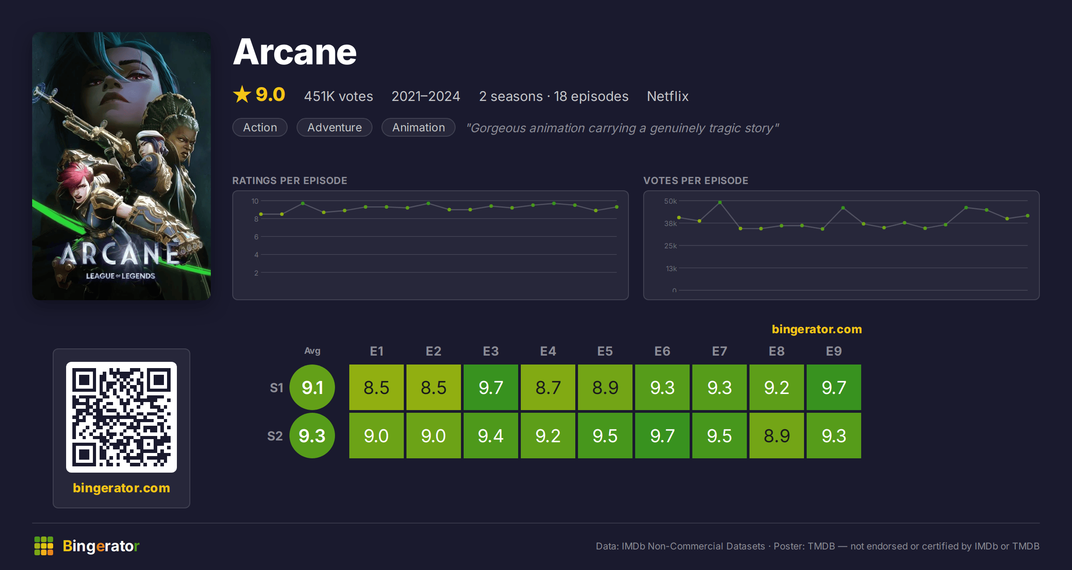Click the Bingerator brand name in footer
The height and width of the screenshot is (570, 1072).
[x=101, y=546]
